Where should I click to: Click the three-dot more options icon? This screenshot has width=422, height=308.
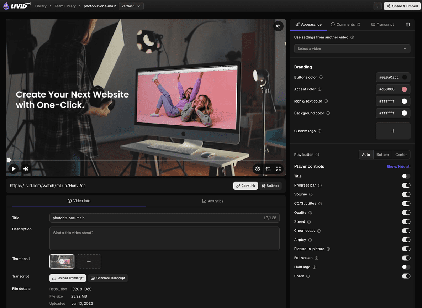[x=378, y=6]
